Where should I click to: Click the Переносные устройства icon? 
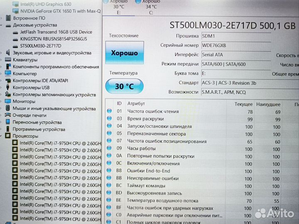click(8, 122)
